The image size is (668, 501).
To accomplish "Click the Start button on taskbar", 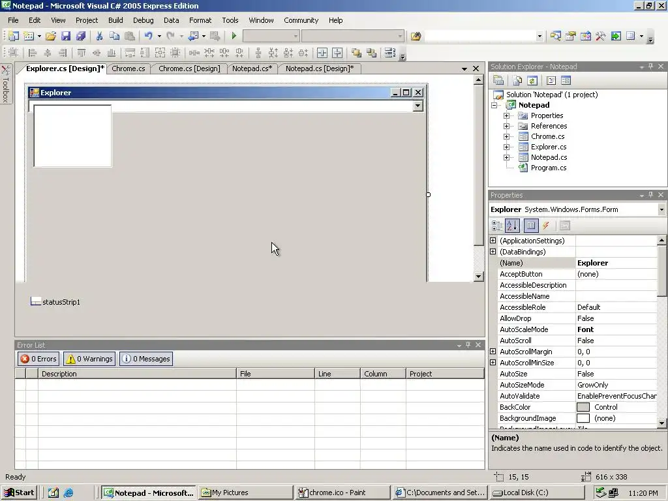I will tap(19, 493).
